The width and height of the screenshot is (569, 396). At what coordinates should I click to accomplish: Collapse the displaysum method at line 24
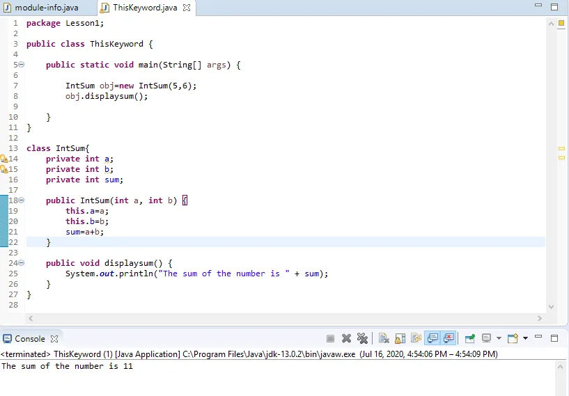point(22,263)
